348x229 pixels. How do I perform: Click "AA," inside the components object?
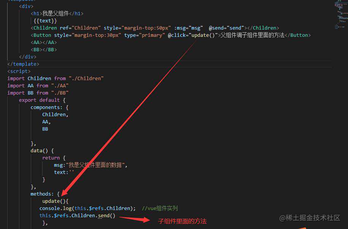(x=47, y=122)
